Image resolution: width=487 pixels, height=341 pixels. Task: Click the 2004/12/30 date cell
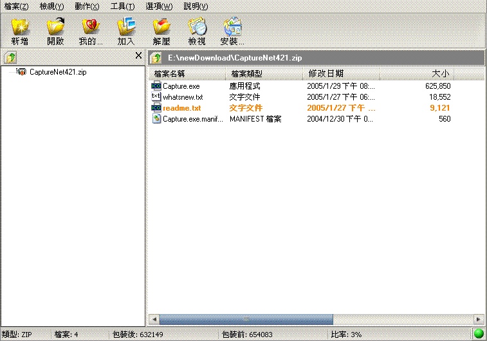pos(340,118)
